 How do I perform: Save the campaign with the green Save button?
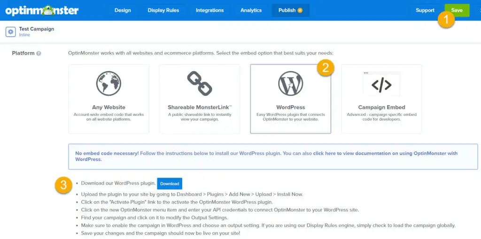click(x=457, y=10)
